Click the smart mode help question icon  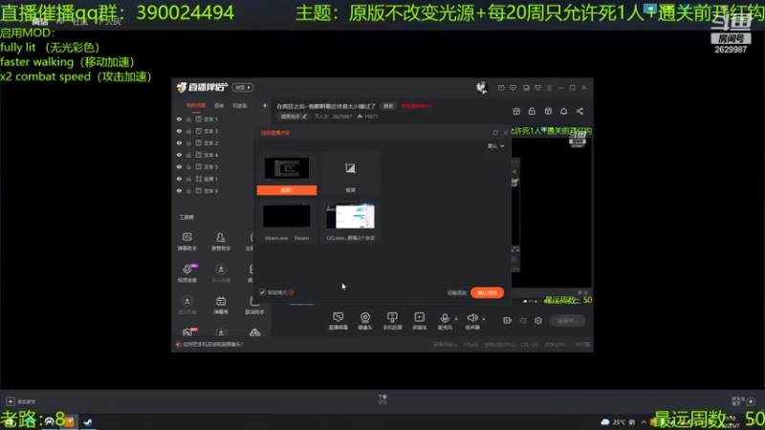pyautogui.click(x=291, y=292)
